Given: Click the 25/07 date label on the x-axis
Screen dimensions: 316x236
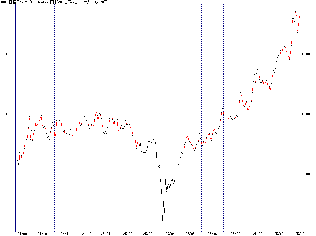Looking at the screenshot, I should pyautogui.click(x=235, y=234).
